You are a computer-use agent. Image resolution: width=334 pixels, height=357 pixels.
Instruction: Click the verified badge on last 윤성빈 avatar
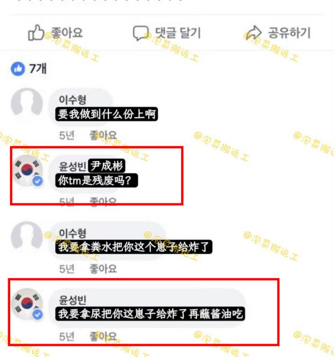click(x=37, y=315)
